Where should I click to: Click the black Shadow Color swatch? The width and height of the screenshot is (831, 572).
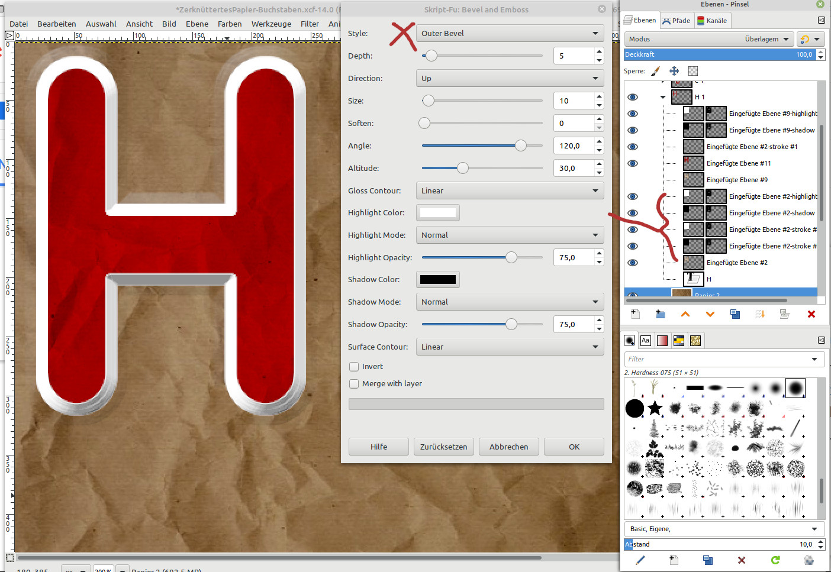click(438, 280)
